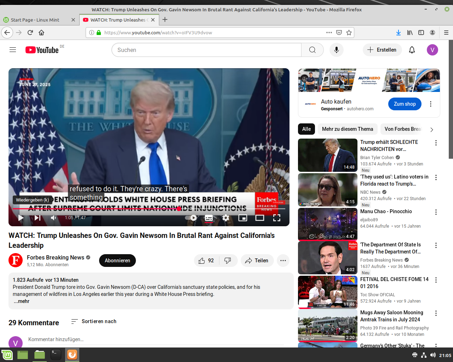Expand description with ...mehr

tap(22, 301)
